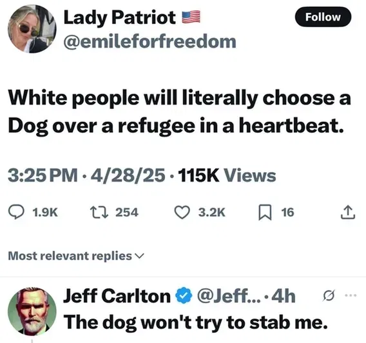Click the slashed circle icon on Jeff's reply

[x=329, y=295]
